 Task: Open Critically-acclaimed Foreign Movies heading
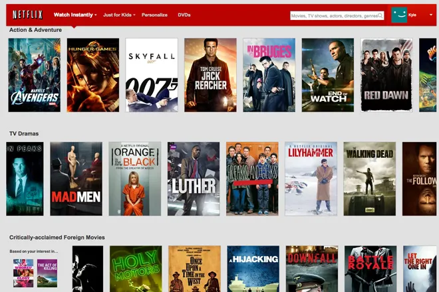(57, 237)
